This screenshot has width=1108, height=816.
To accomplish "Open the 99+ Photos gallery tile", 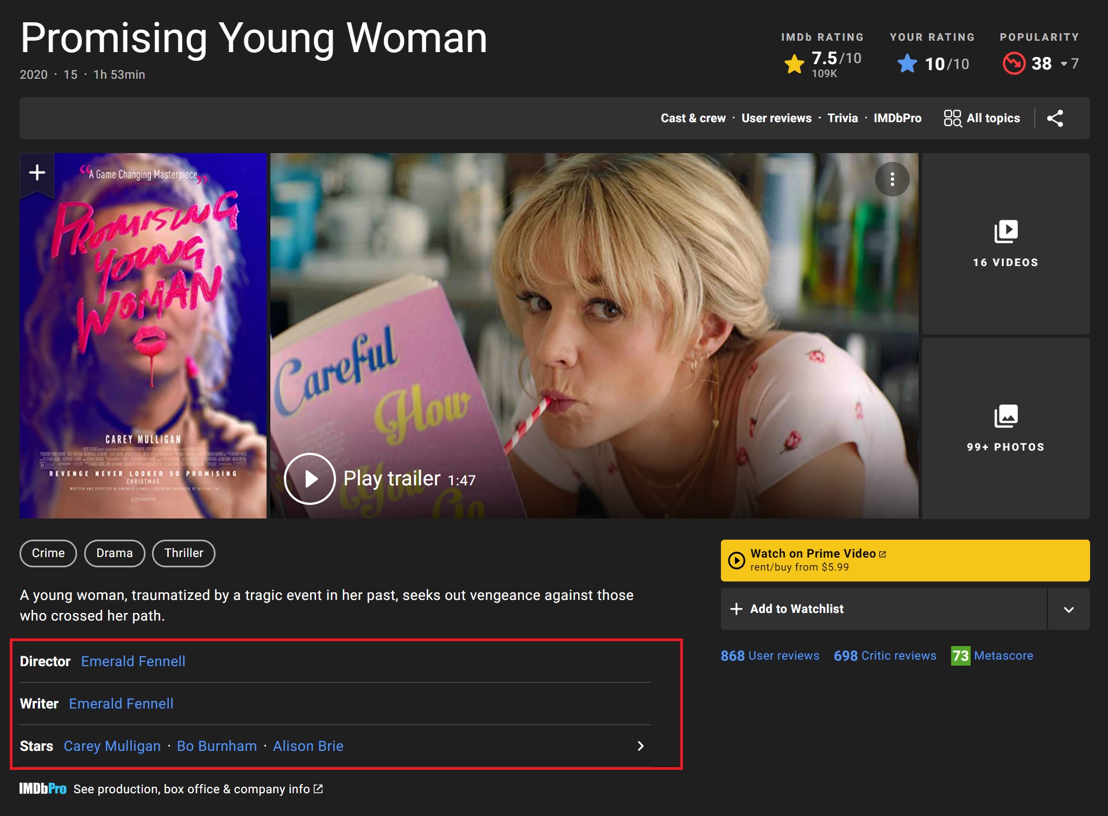I will point(1005,428).
